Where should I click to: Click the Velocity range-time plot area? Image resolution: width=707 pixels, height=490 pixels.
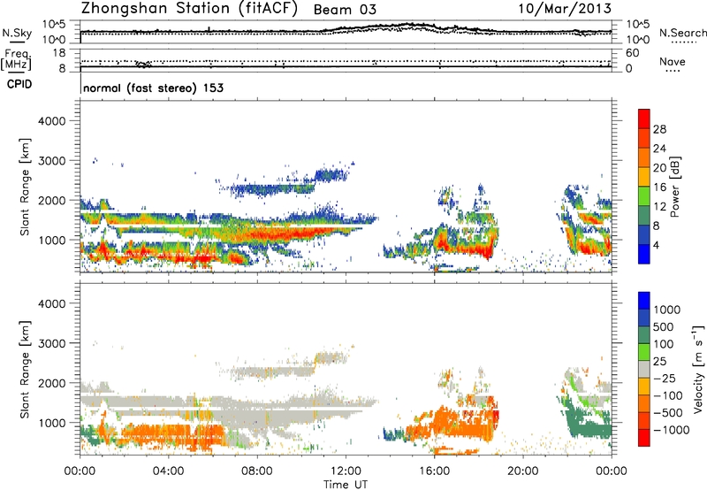346,369
